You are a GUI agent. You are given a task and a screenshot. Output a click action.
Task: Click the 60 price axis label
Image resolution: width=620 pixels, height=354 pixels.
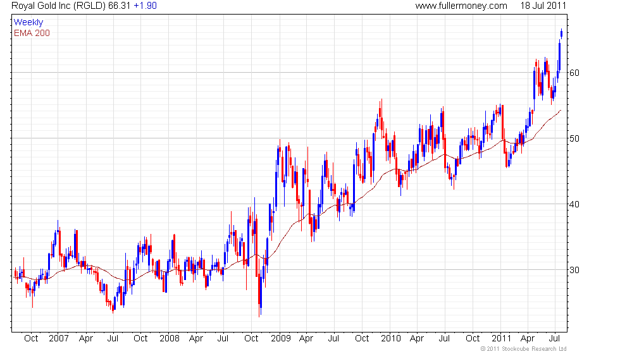click(574, 73)
